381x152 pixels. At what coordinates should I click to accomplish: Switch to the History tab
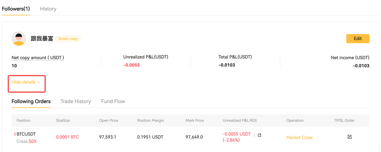pyautogui.click(x=48, y=9)
